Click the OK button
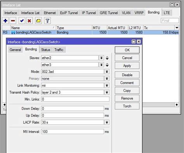The image size is (184, 153). click(127, 50)
